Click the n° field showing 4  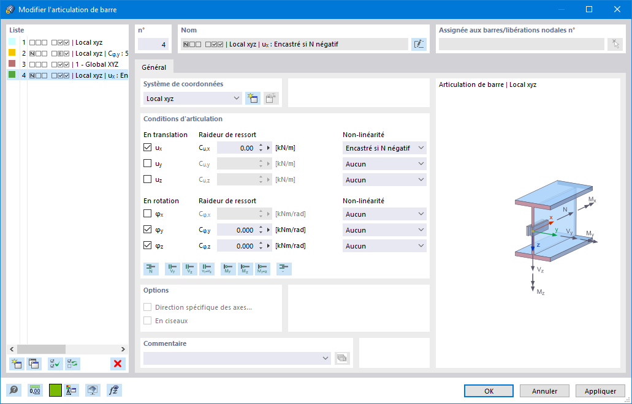153,44
